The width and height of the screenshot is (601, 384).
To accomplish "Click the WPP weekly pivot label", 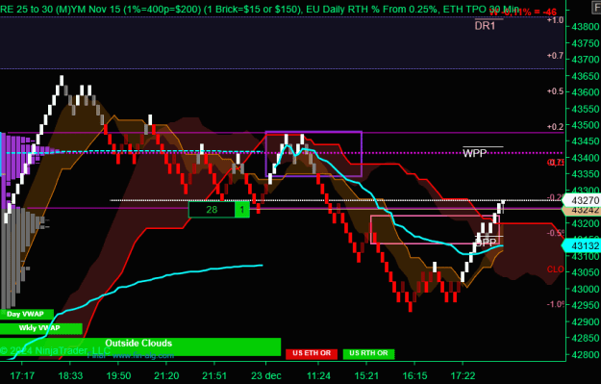I will 474,153.
